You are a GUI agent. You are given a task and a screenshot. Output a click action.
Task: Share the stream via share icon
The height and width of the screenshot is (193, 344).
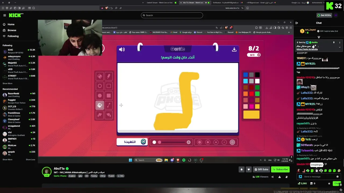(x=272, y=177)
